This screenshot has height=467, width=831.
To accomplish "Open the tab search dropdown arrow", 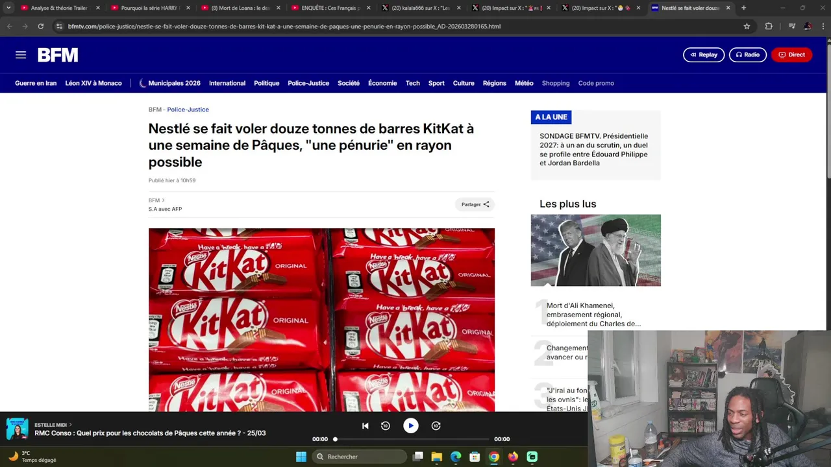I will (8, 8).
